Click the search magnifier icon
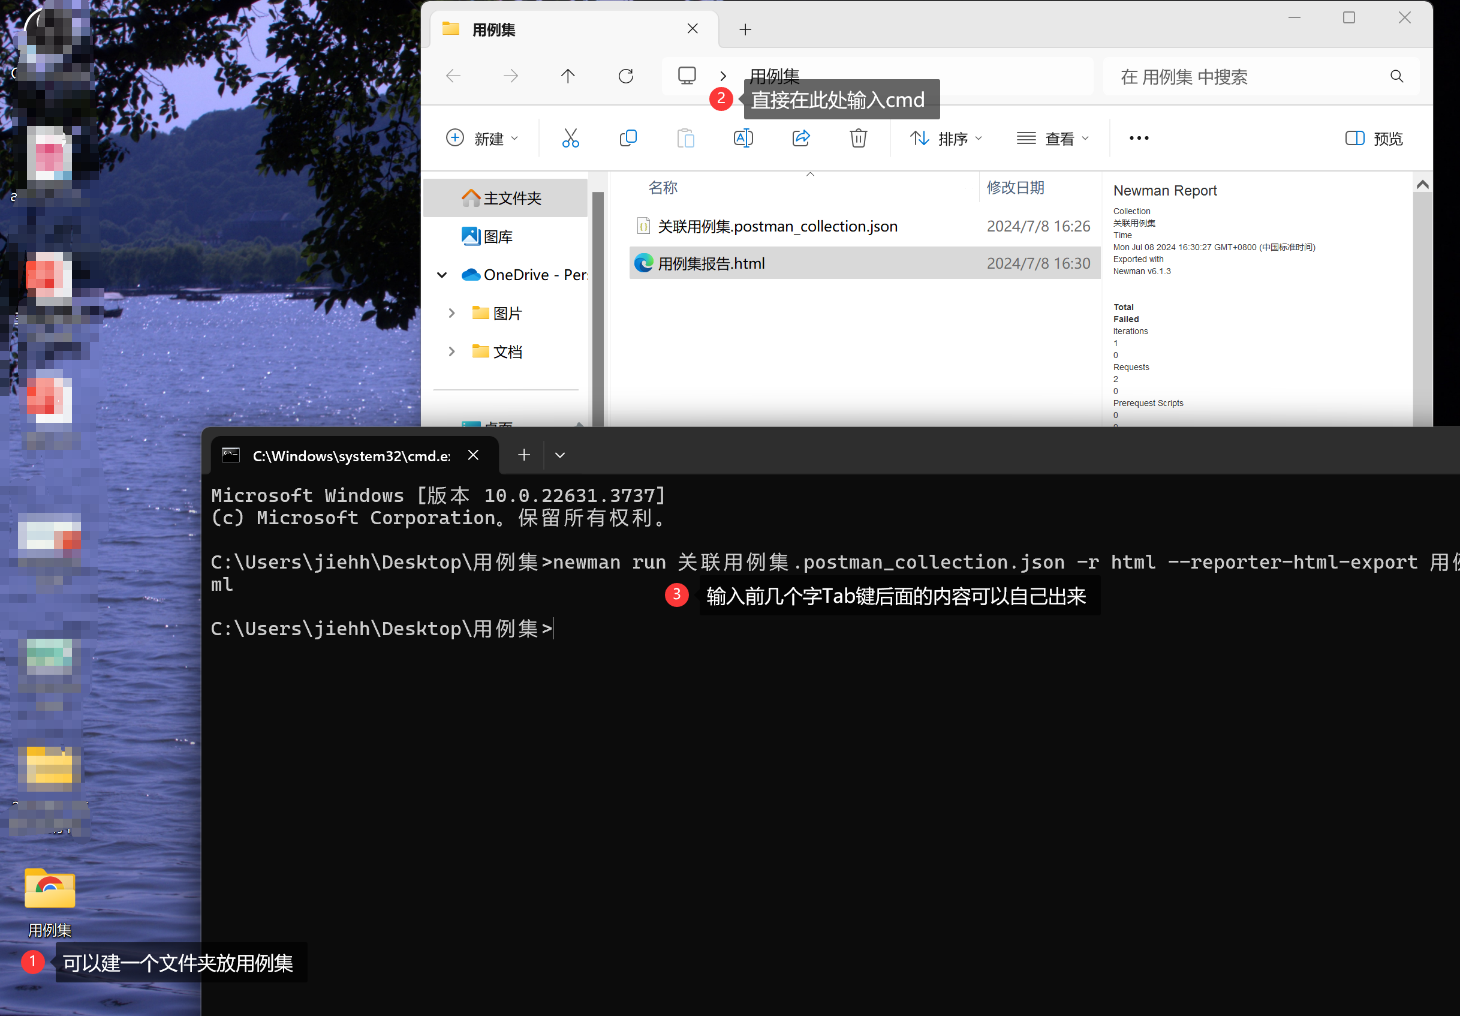The height and width of the screenshot is (1016, 1460). pyautogui.click(x=1396, y=76)
